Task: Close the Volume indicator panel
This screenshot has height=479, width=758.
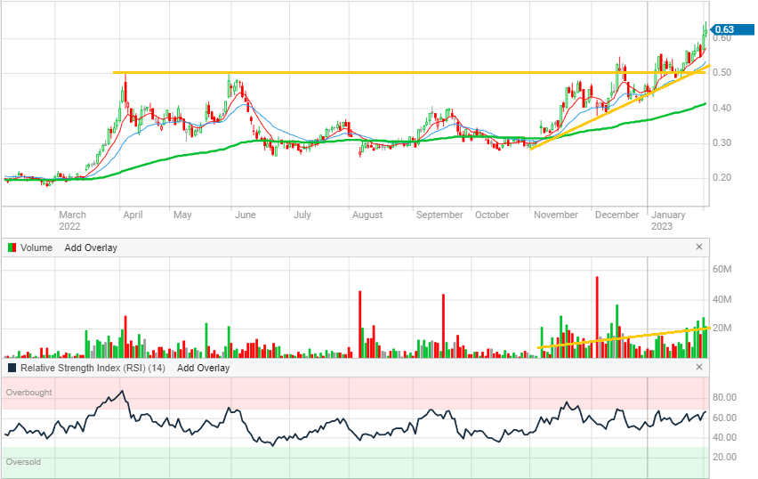Action: coord(698,247)
